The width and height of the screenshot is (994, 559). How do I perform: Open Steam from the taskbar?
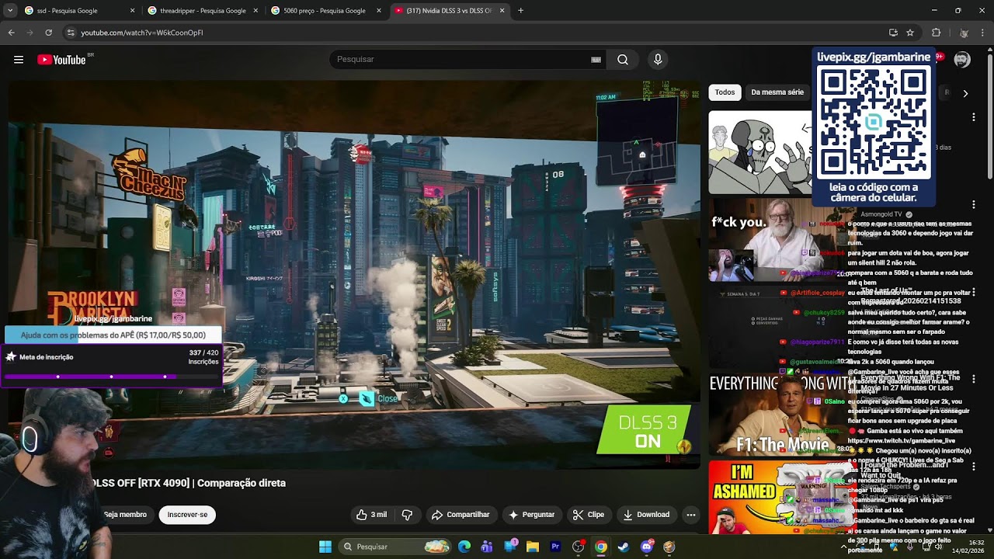pyautogui.click(x=624, y=547)
